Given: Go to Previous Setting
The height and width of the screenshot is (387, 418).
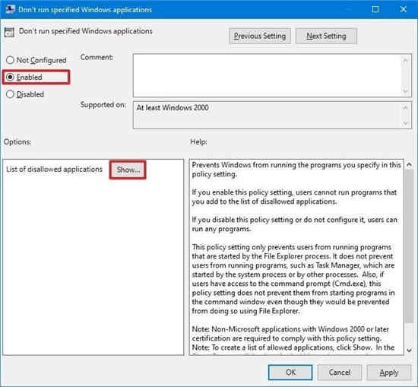Looking at the screenshot, I should pyautogui.click(x=260, y=36).
